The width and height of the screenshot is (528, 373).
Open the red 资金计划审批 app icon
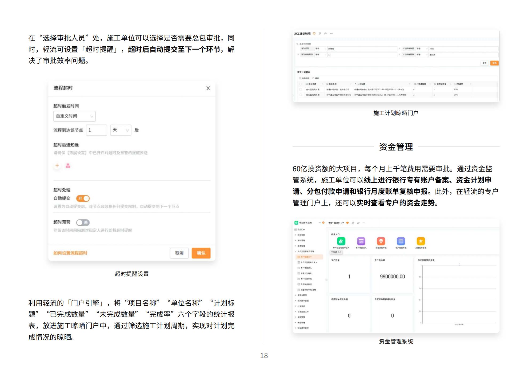[x=381, y=241]
